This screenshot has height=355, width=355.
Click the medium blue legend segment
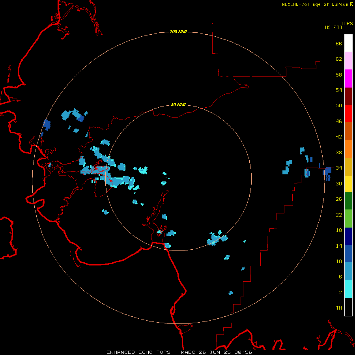click(348, 254)
